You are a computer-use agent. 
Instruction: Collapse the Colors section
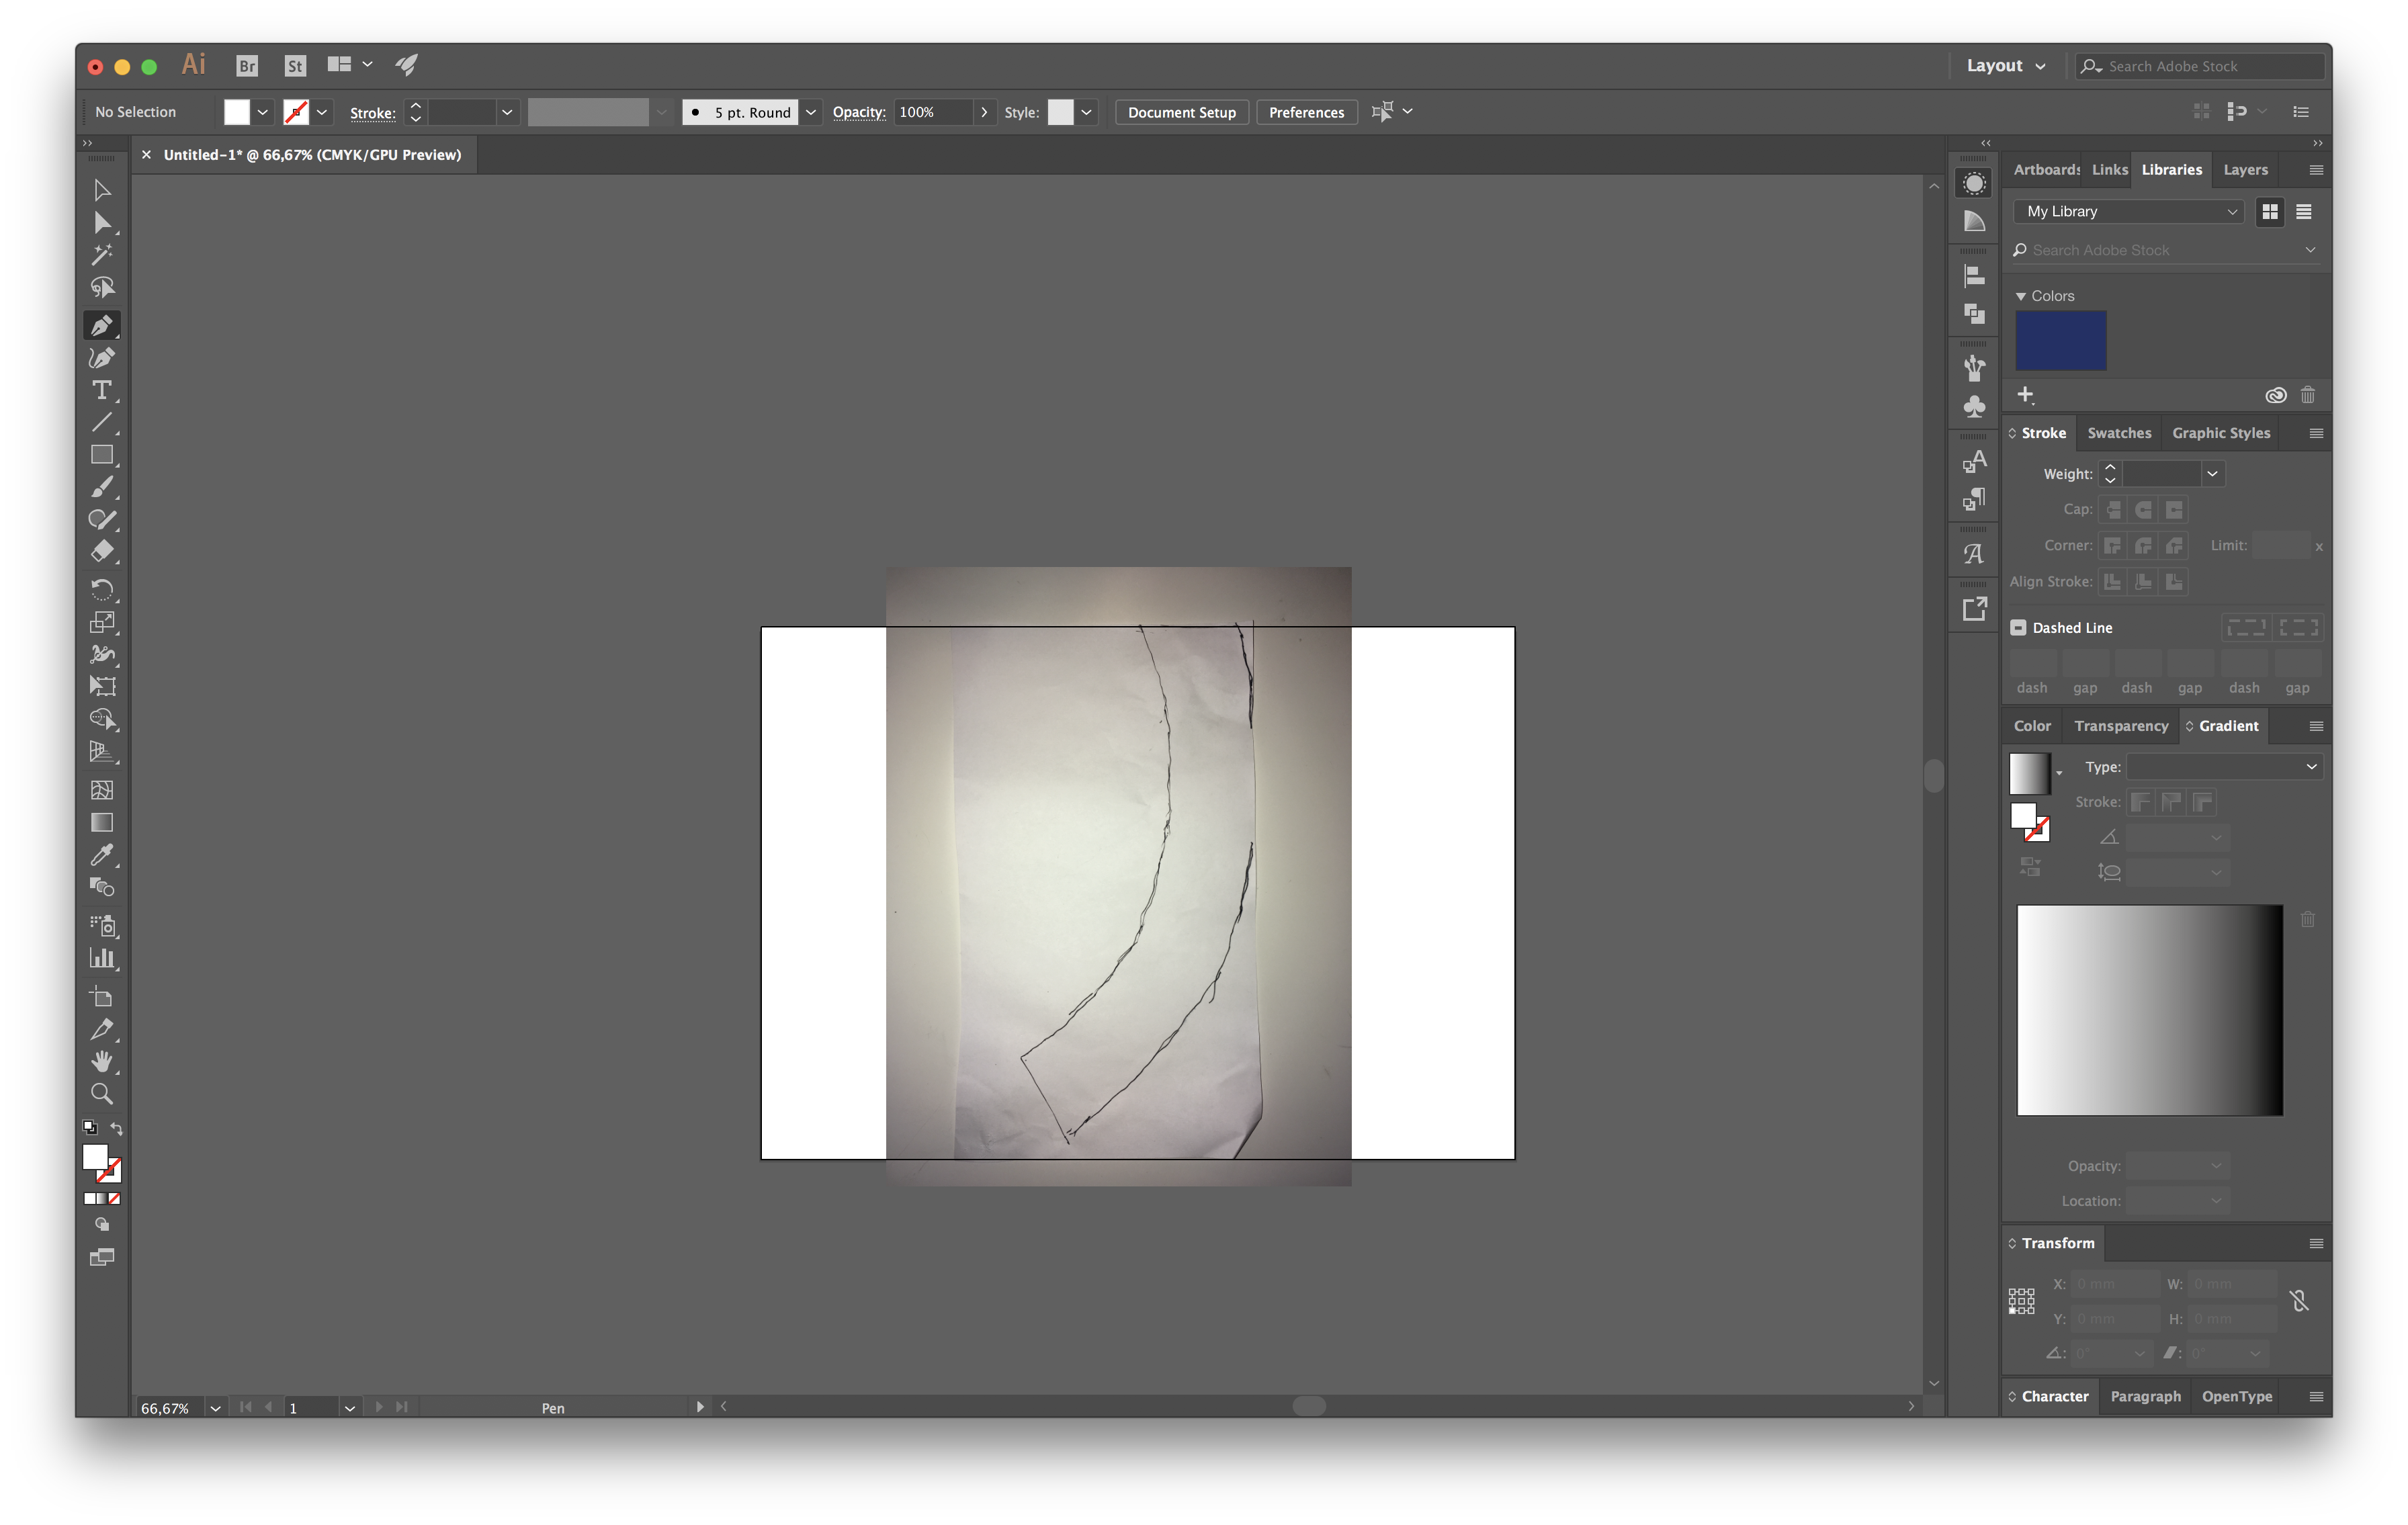[2020, 296]
